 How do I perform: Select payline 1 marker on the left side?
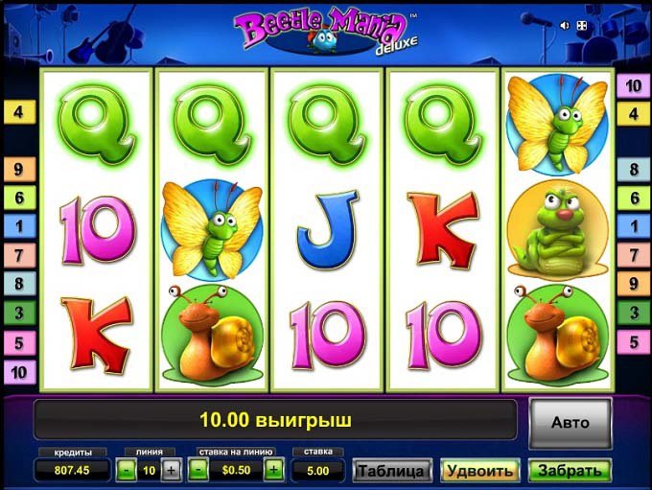point(19,226)
